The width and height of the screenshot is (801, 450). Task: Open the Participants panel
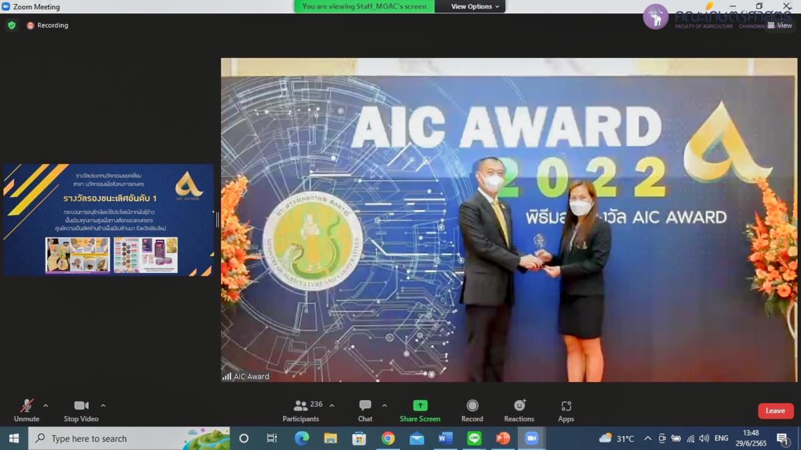[301, 410]
